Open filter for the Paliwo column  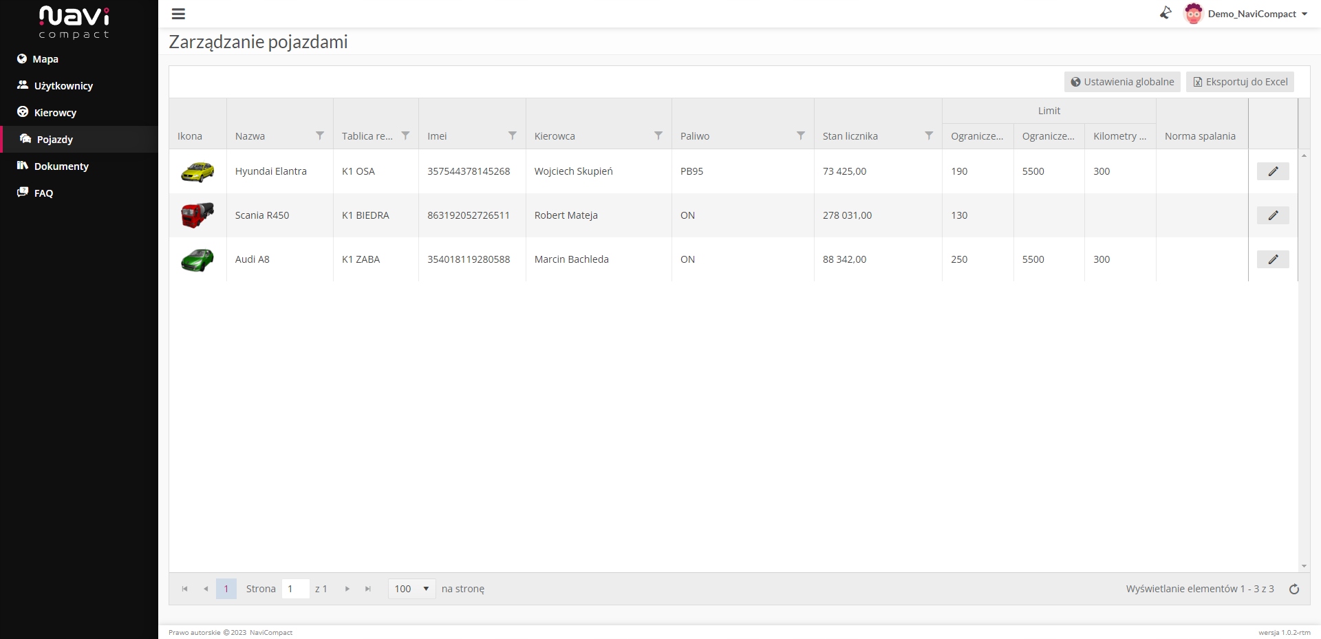(801, 136)
